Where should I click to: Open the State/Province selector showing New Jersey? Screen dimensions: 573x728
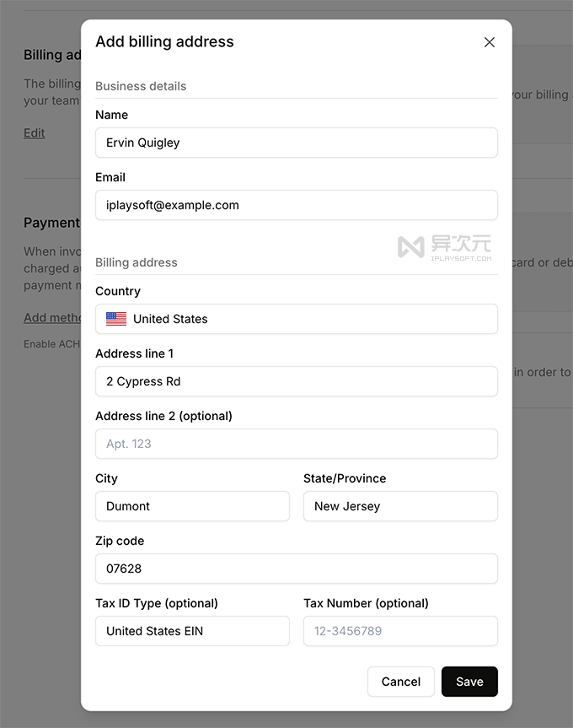400,506
